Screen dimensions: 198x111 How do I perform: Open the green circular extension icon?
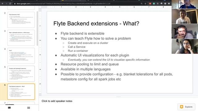click(154, 4)
